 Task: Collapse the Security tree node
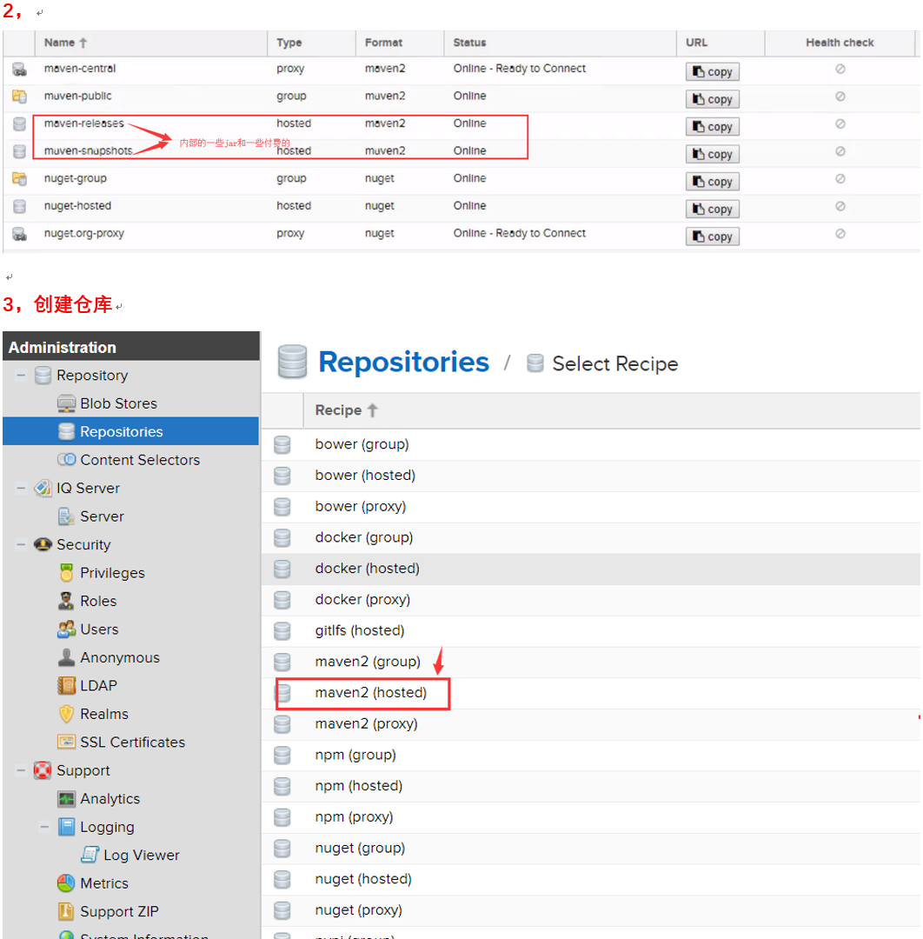click(21, 544)
